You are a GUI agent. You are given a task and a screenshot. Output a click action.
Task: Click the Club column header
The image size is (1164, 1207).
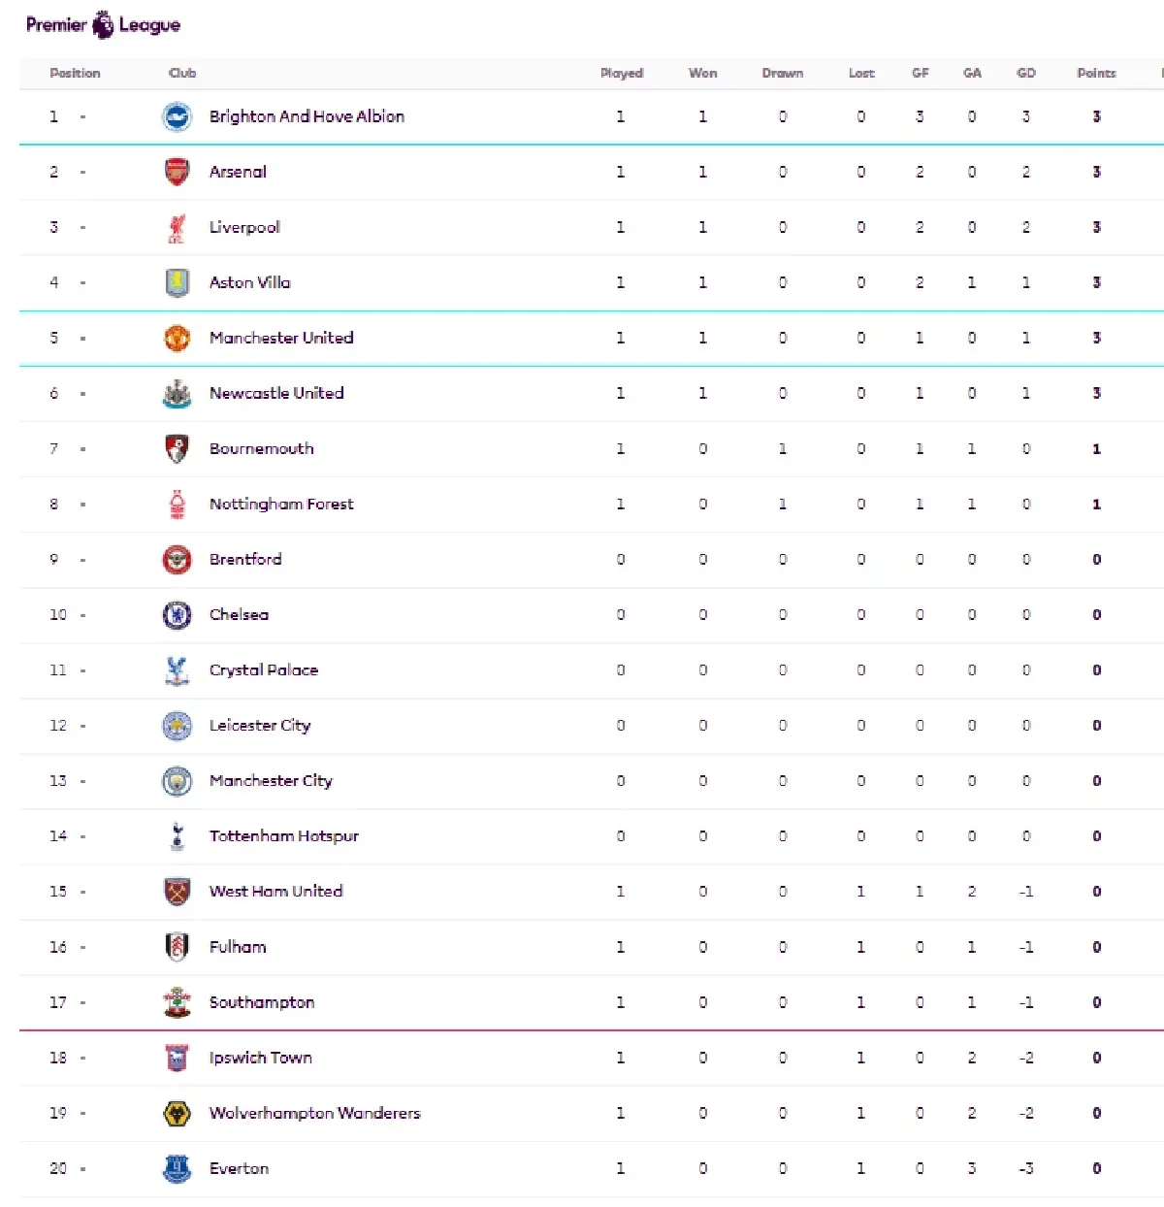click(182, 73)
